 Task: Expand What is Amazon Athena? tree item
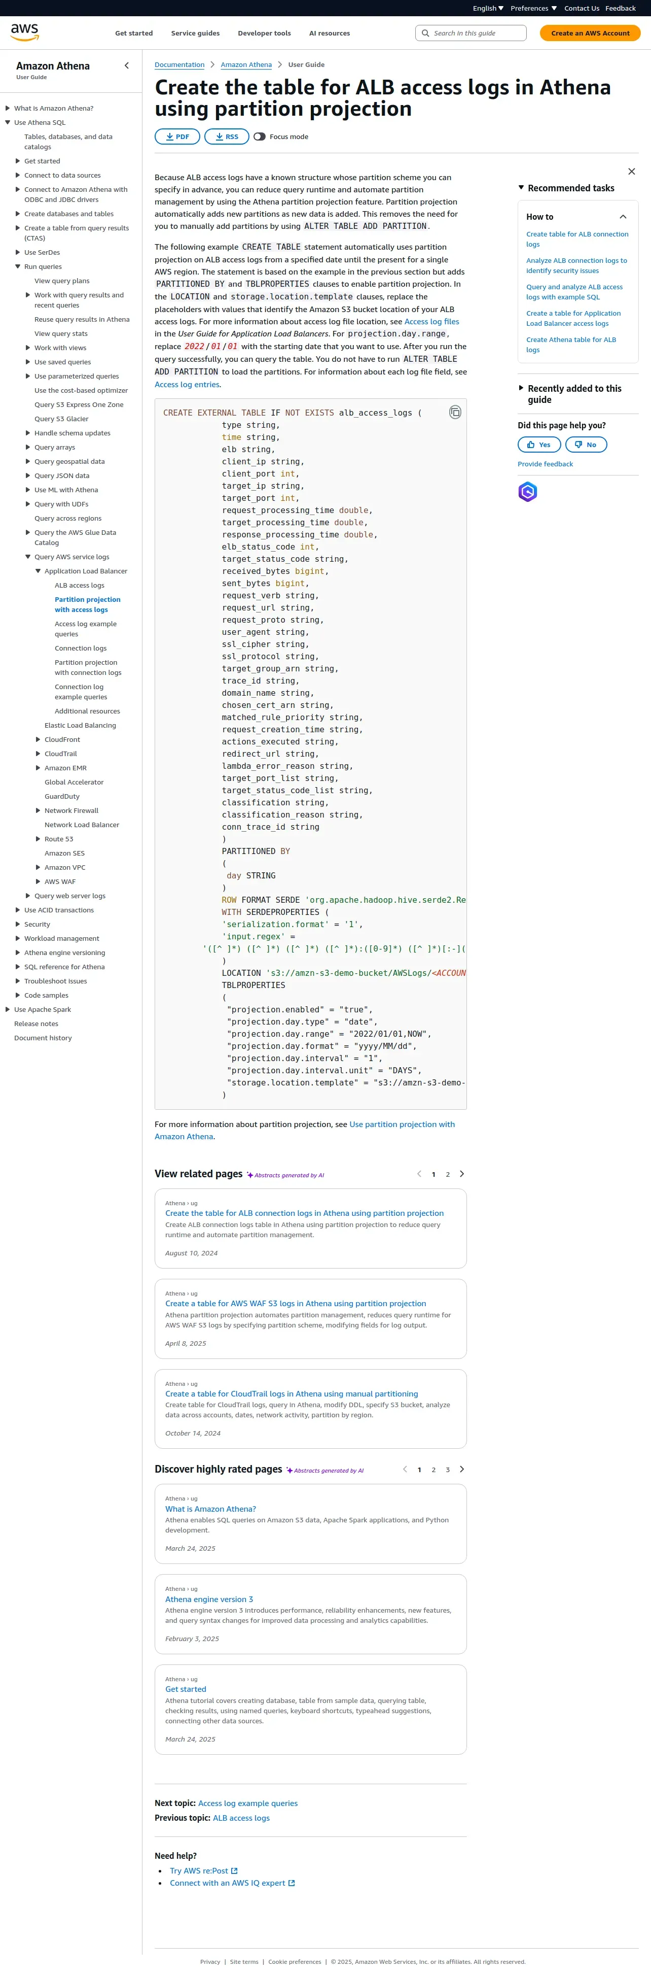click(x=8, y=108)
